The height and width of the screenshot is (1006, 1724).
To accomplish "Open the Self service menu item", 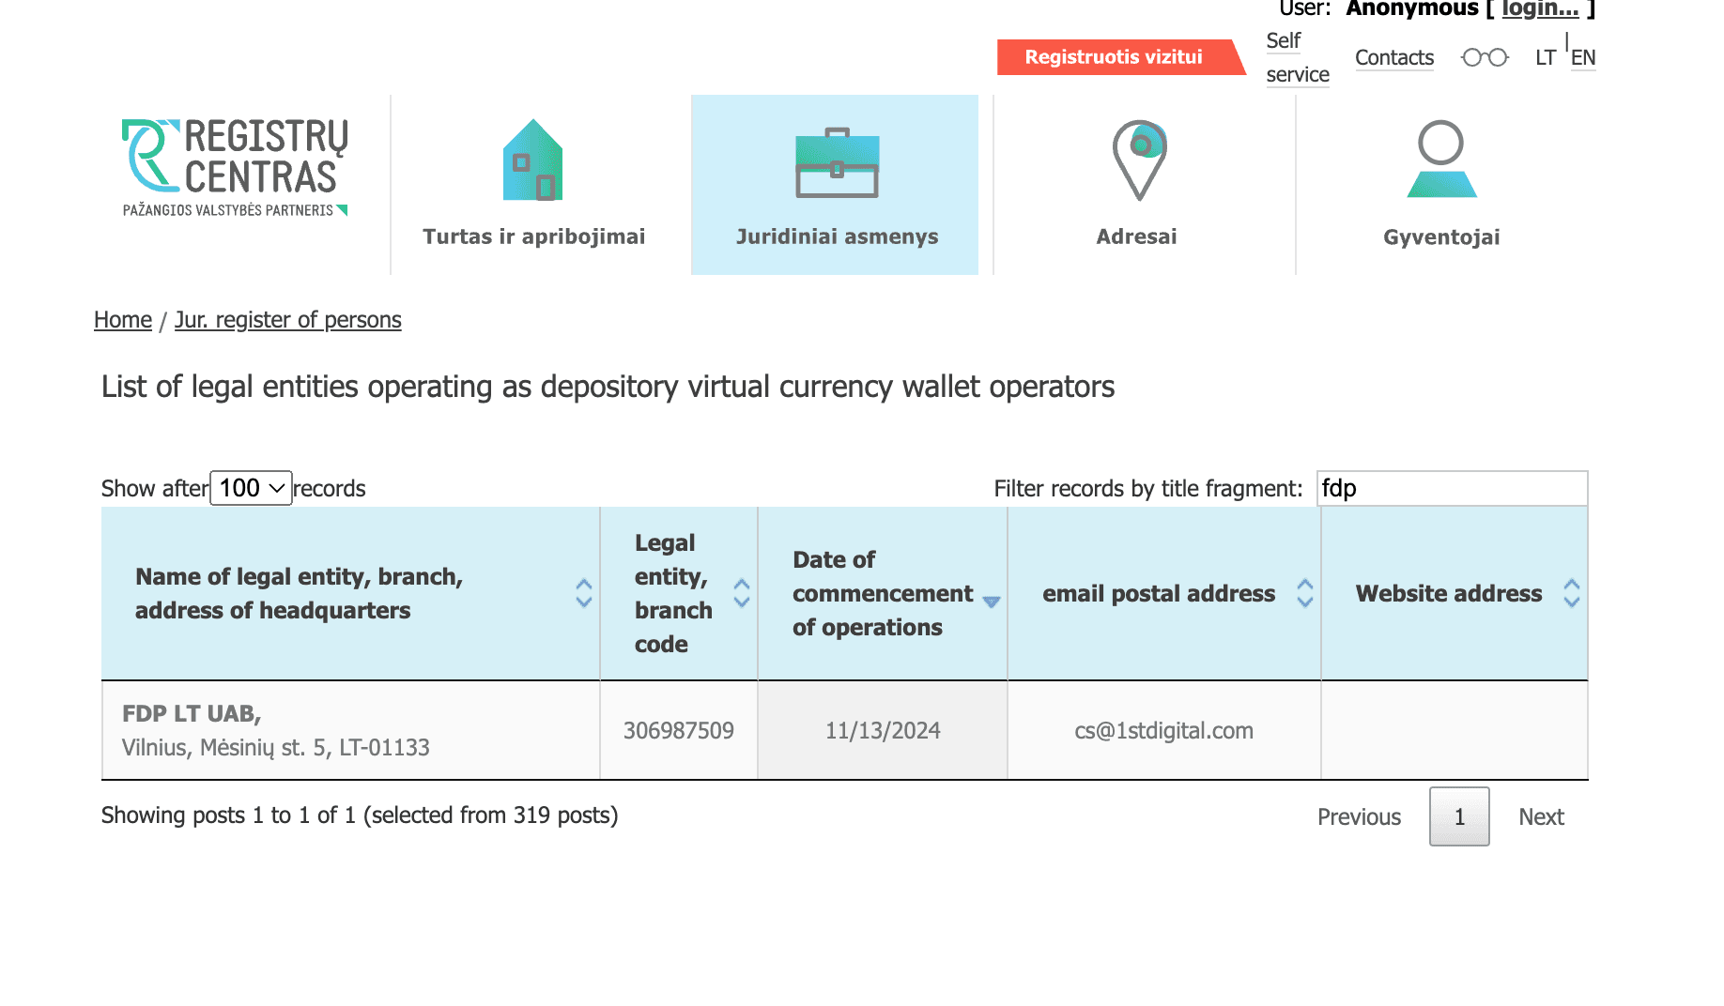I will [x=1297, y=57].
